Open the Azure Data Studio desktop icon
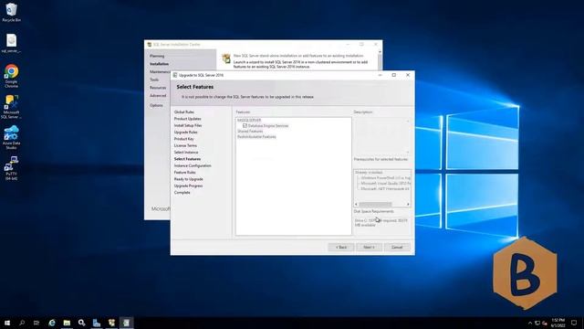Screen dimensions: 584x329 point(11,137)
